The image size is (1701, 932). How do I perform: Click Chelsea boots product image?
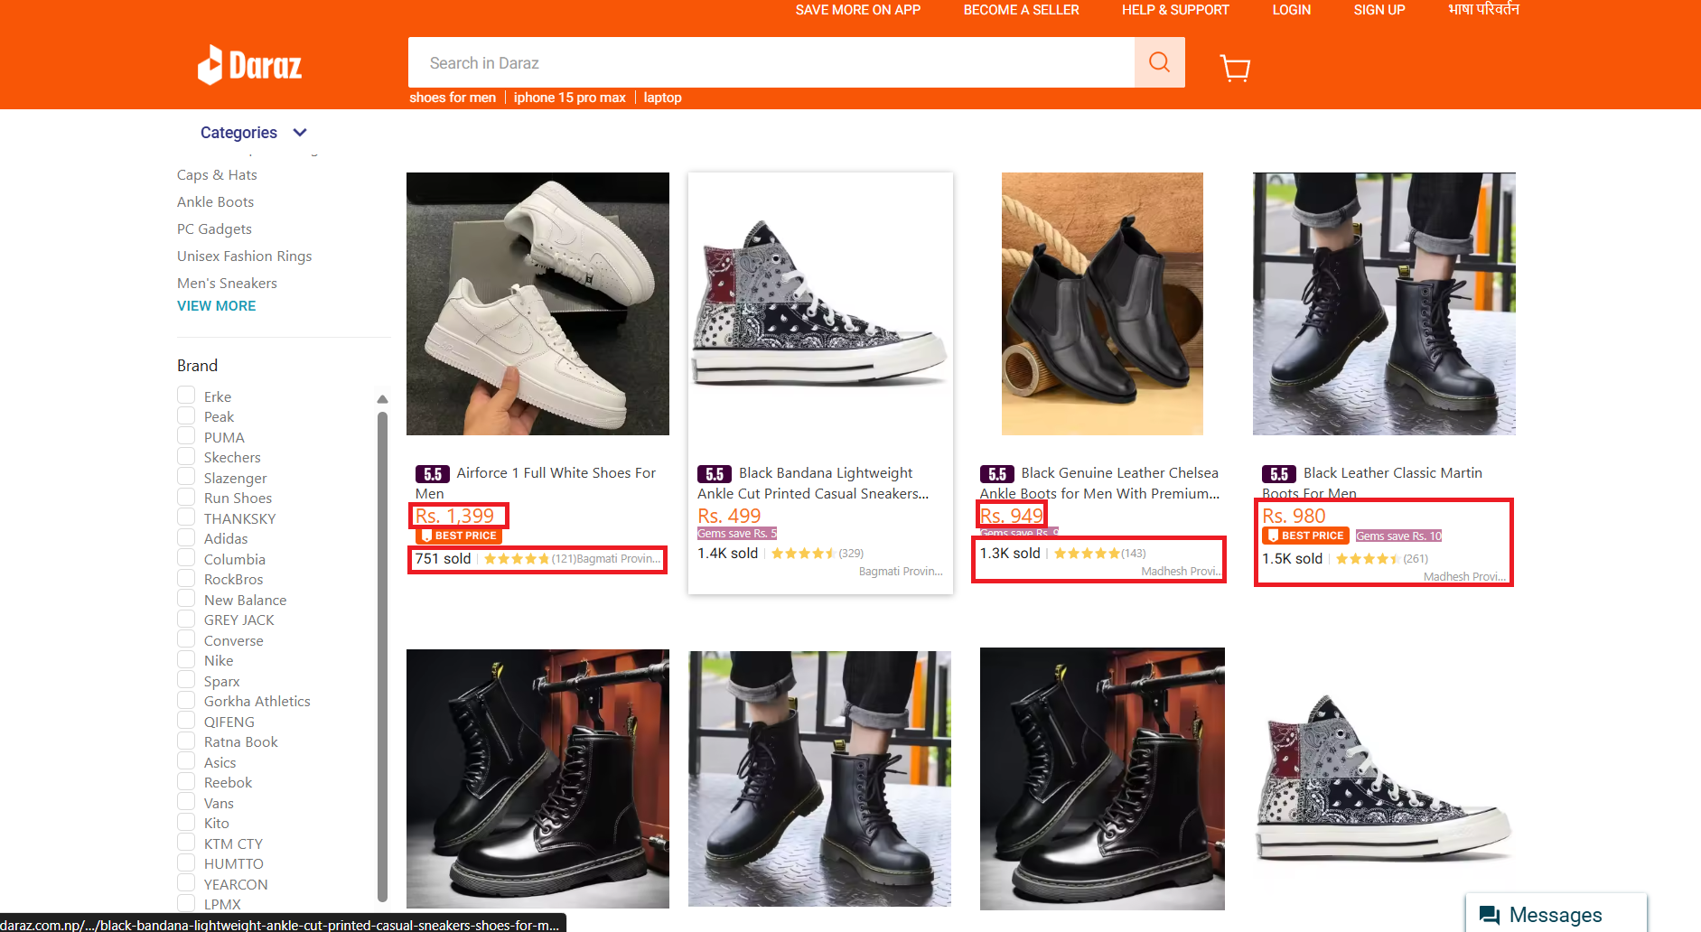pyautogui.click(x=1102, y=303)
